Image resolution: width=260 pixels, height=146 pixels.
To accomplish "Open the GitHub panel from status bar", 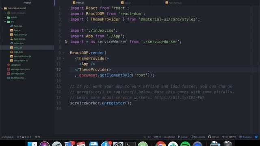I will point(213,137).
